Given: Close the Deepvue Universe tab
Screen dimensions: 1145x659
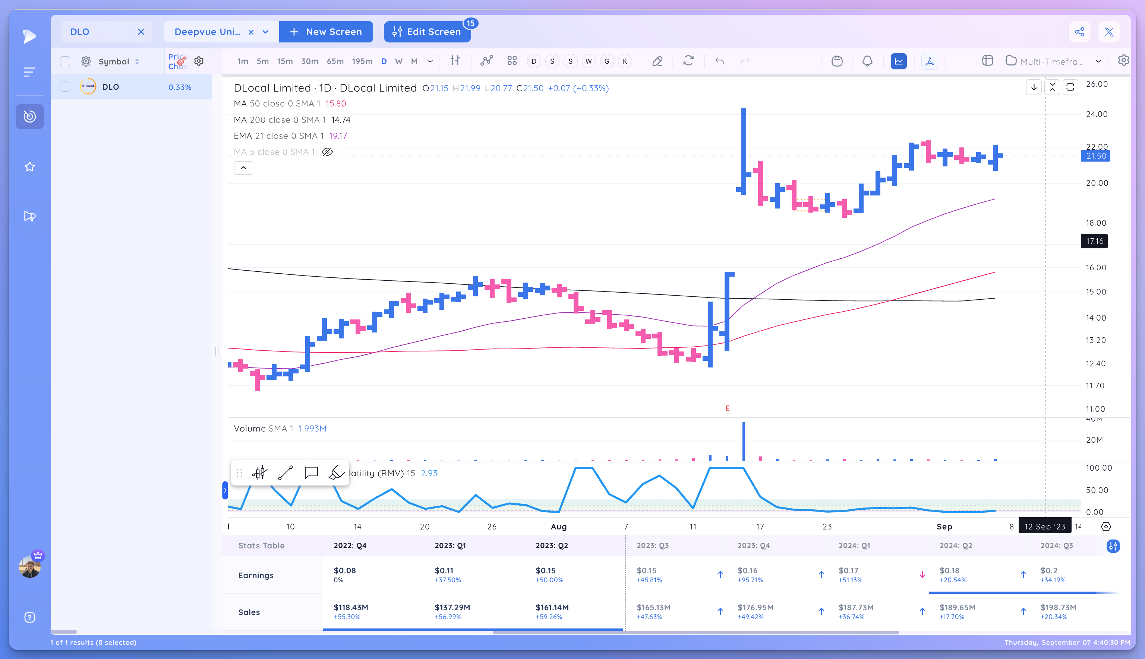Looking at the screenshot, I should pyautogui.click(x=251, y=32).
